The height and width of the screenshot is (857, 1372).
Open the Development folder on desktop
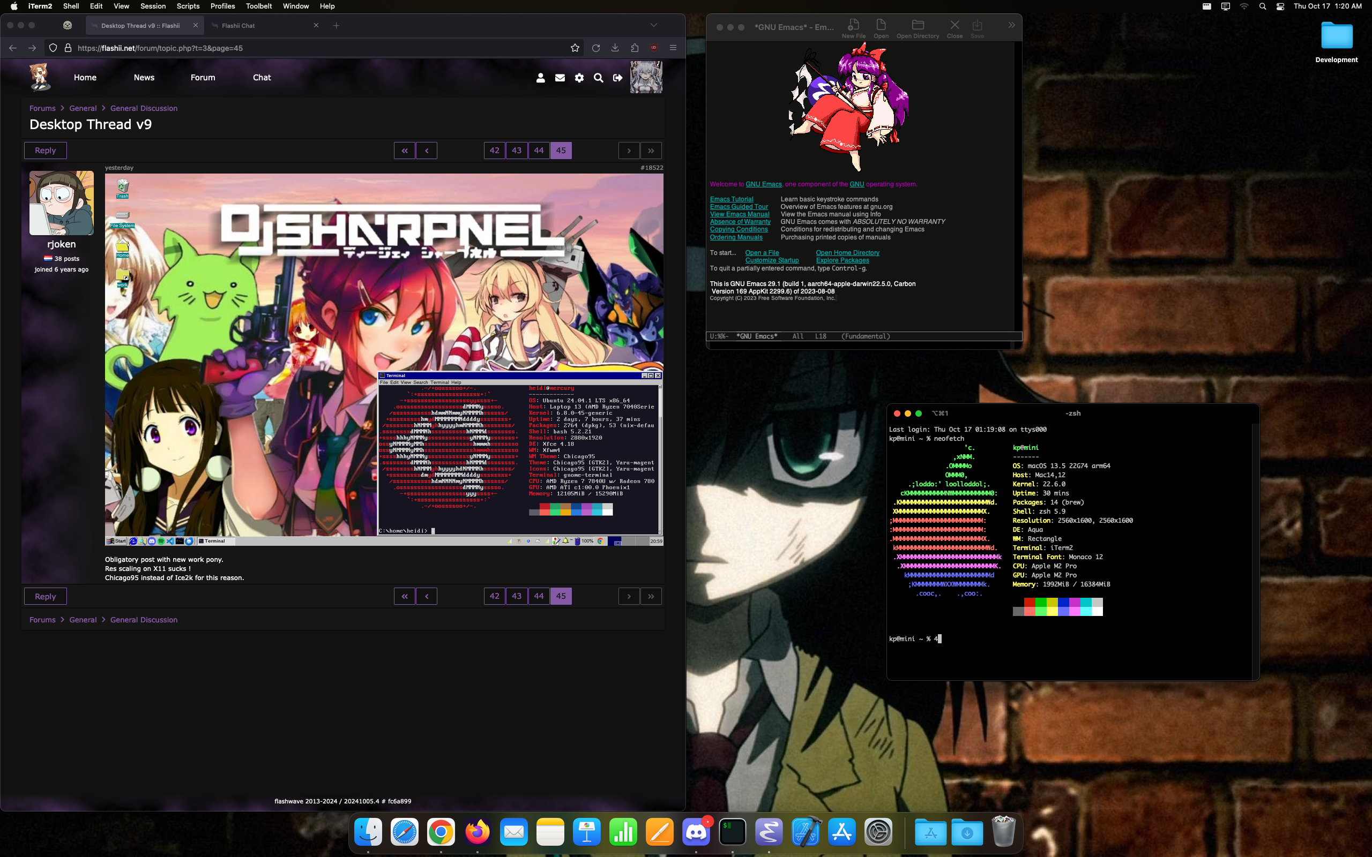click(x=1336, y=42)
